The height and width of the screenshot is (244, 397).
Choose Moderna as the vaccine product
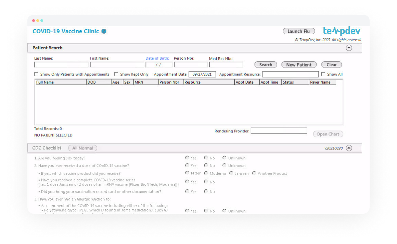[206, 173]
